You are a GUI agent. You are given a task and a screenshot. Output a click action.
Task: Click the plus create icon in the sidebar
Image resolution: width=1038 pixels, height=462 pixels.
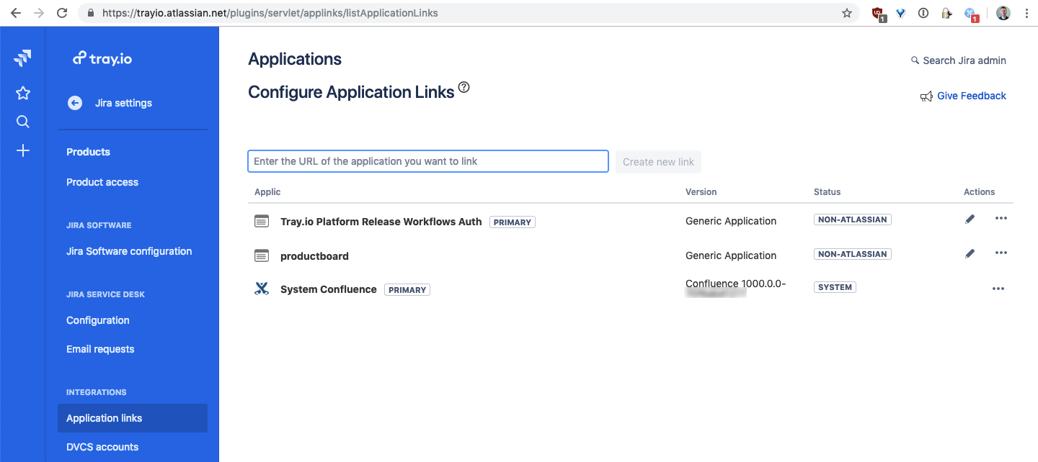click(x=23, y=150)
